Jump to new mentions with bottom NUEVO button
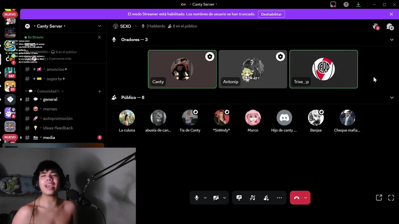 coord(10,137)
